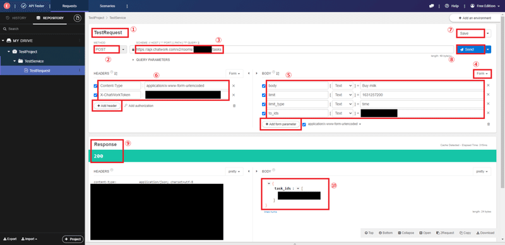
Task: Disable the to_ids parameter checkbox
Action: [264, 113]
